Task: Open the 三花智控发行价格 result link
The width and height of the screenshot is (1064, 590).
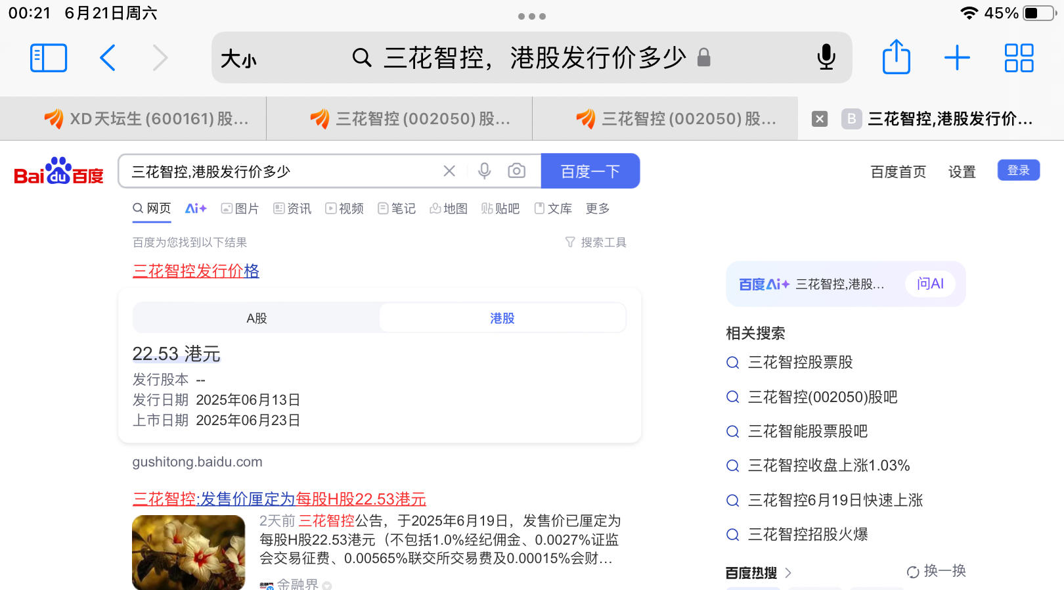Action: tap(196, 271)
